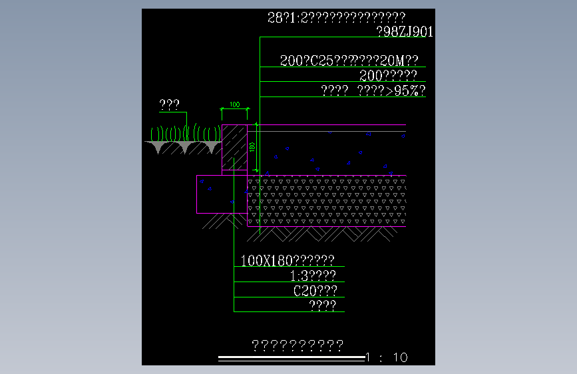The image size is (577, 374).
Task: Select the C20??? annotation text
Action: [x=315, y=291]
